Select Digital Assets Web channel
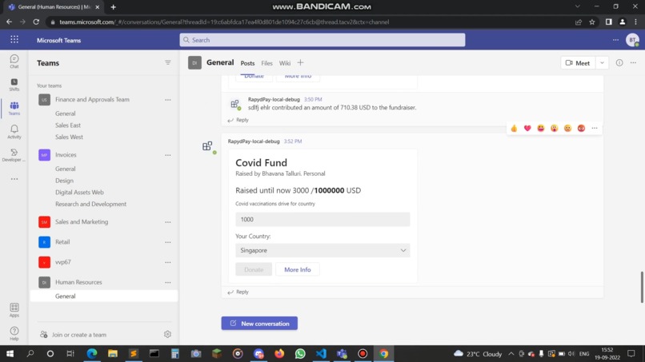 79,193
